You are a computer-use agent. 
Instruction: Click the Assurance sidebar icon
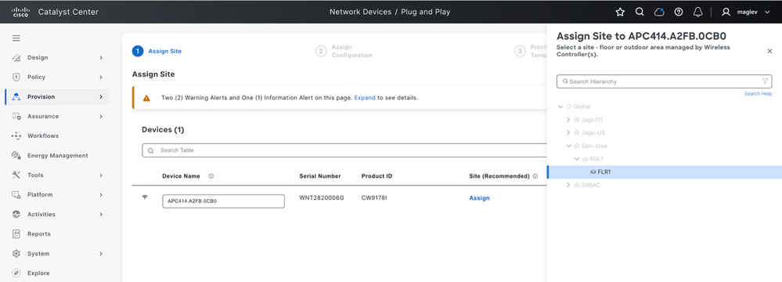tap(16, 116)
